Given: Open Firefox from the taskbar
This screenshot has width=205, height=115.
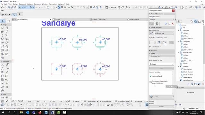Looking at the screenshot, I should pyautogui.click(x=40, y=112).
